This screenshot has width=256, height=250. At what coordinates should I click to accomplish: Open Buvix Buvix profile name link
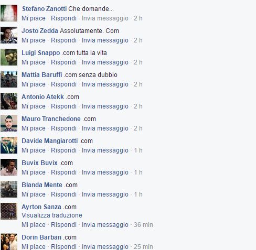[x=39, y=163]
